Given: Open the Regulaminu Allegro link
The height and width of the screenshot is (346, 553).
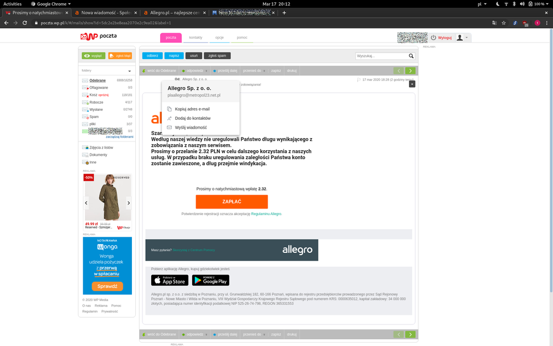Looking at the screenshot, I should pyautogui.click(x=267, y=213).
